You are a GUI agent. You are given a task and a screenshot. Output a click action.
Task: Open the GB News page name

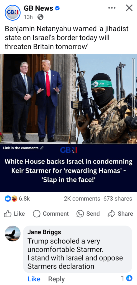[39, 8]
